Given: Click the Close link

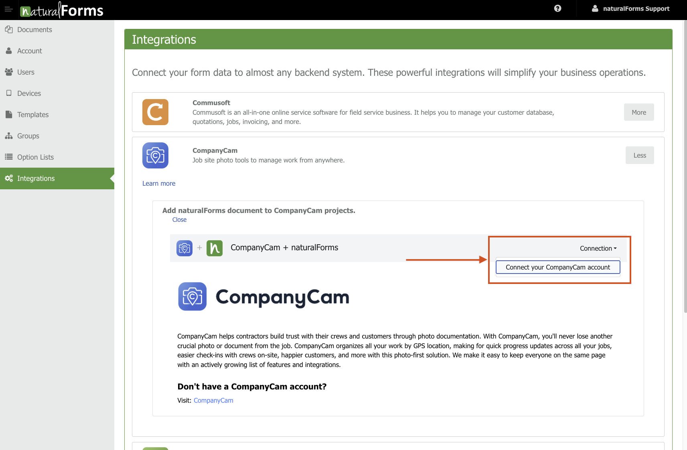Looking at the screenshot, I should [x=179, y=220].
